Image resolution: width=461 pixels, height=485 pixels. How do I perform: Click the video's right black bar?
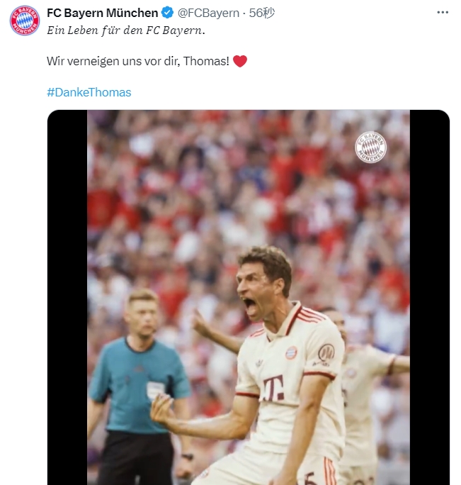[429, 298]
